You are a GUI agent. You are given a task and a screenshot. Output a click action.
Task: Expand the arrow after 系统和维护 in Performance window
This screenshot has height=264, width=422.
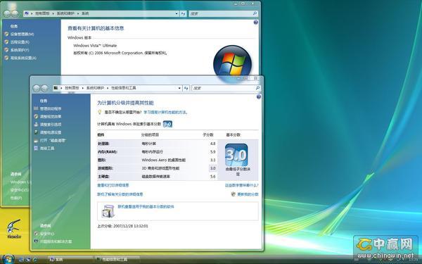click(108, 88)
